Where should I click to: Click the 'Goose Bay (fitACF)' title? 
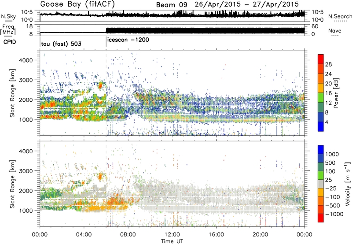click(77, 4)
